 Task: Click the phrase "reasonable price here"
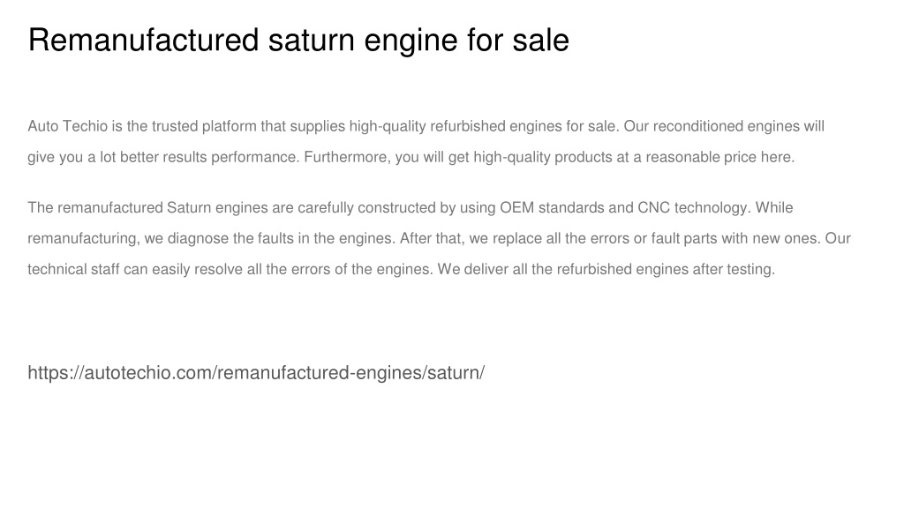tap(719, 157)
